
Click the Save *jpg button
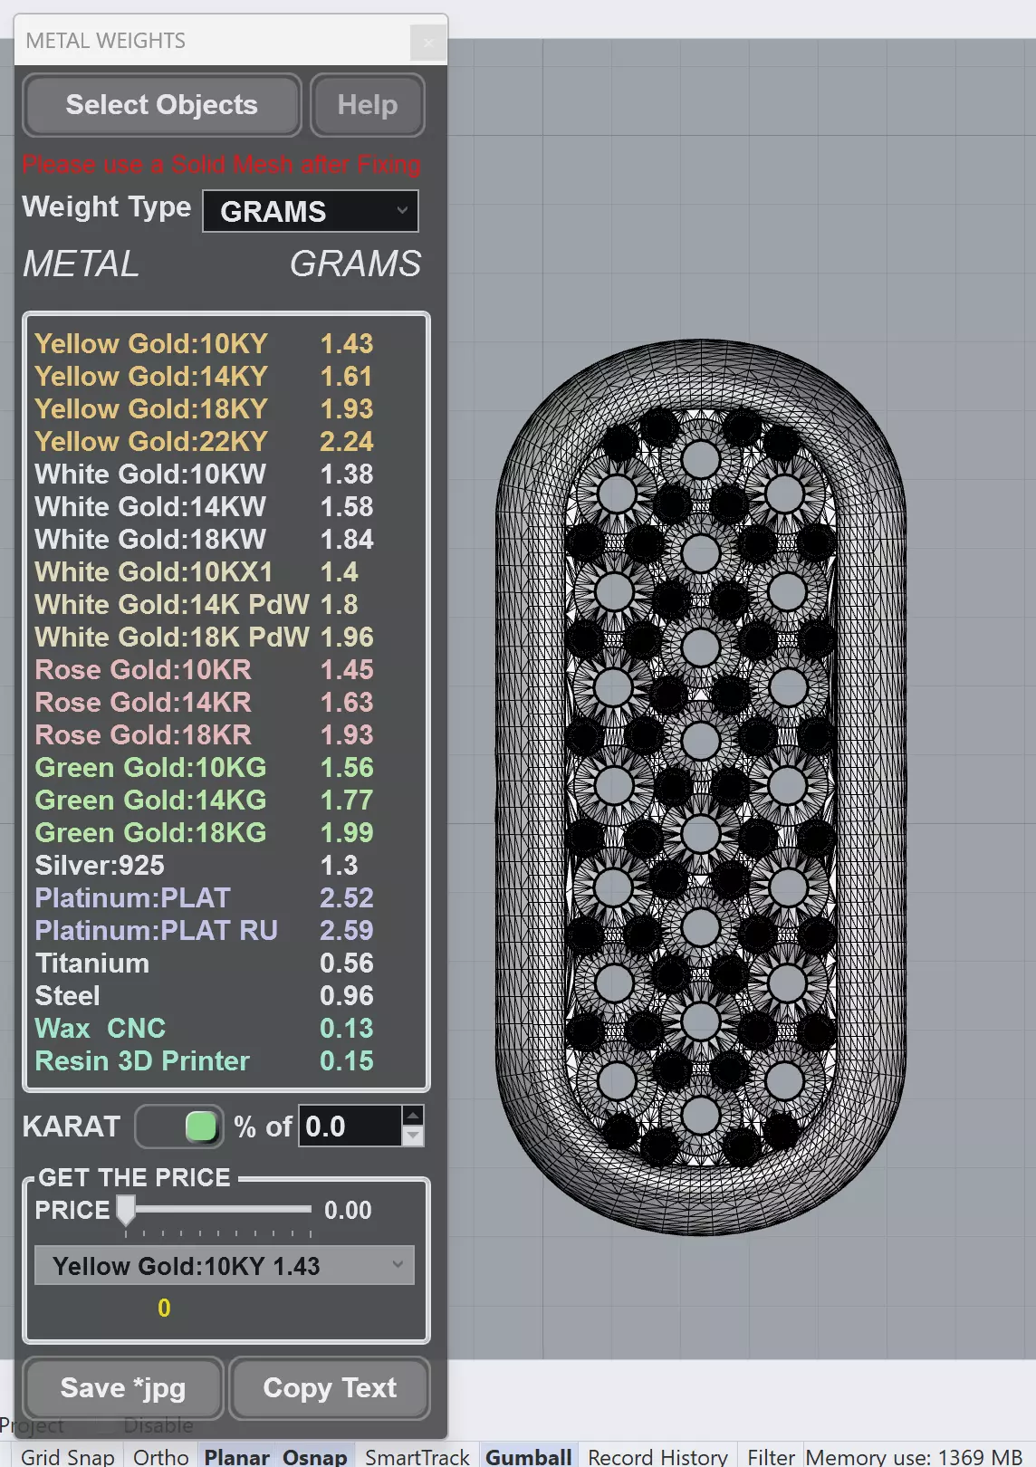click(123, 1388)
